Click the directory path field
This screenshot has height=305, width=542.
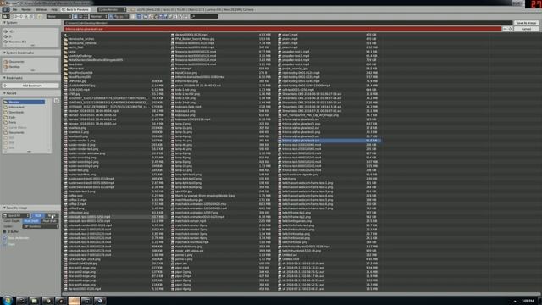point(288,23)
